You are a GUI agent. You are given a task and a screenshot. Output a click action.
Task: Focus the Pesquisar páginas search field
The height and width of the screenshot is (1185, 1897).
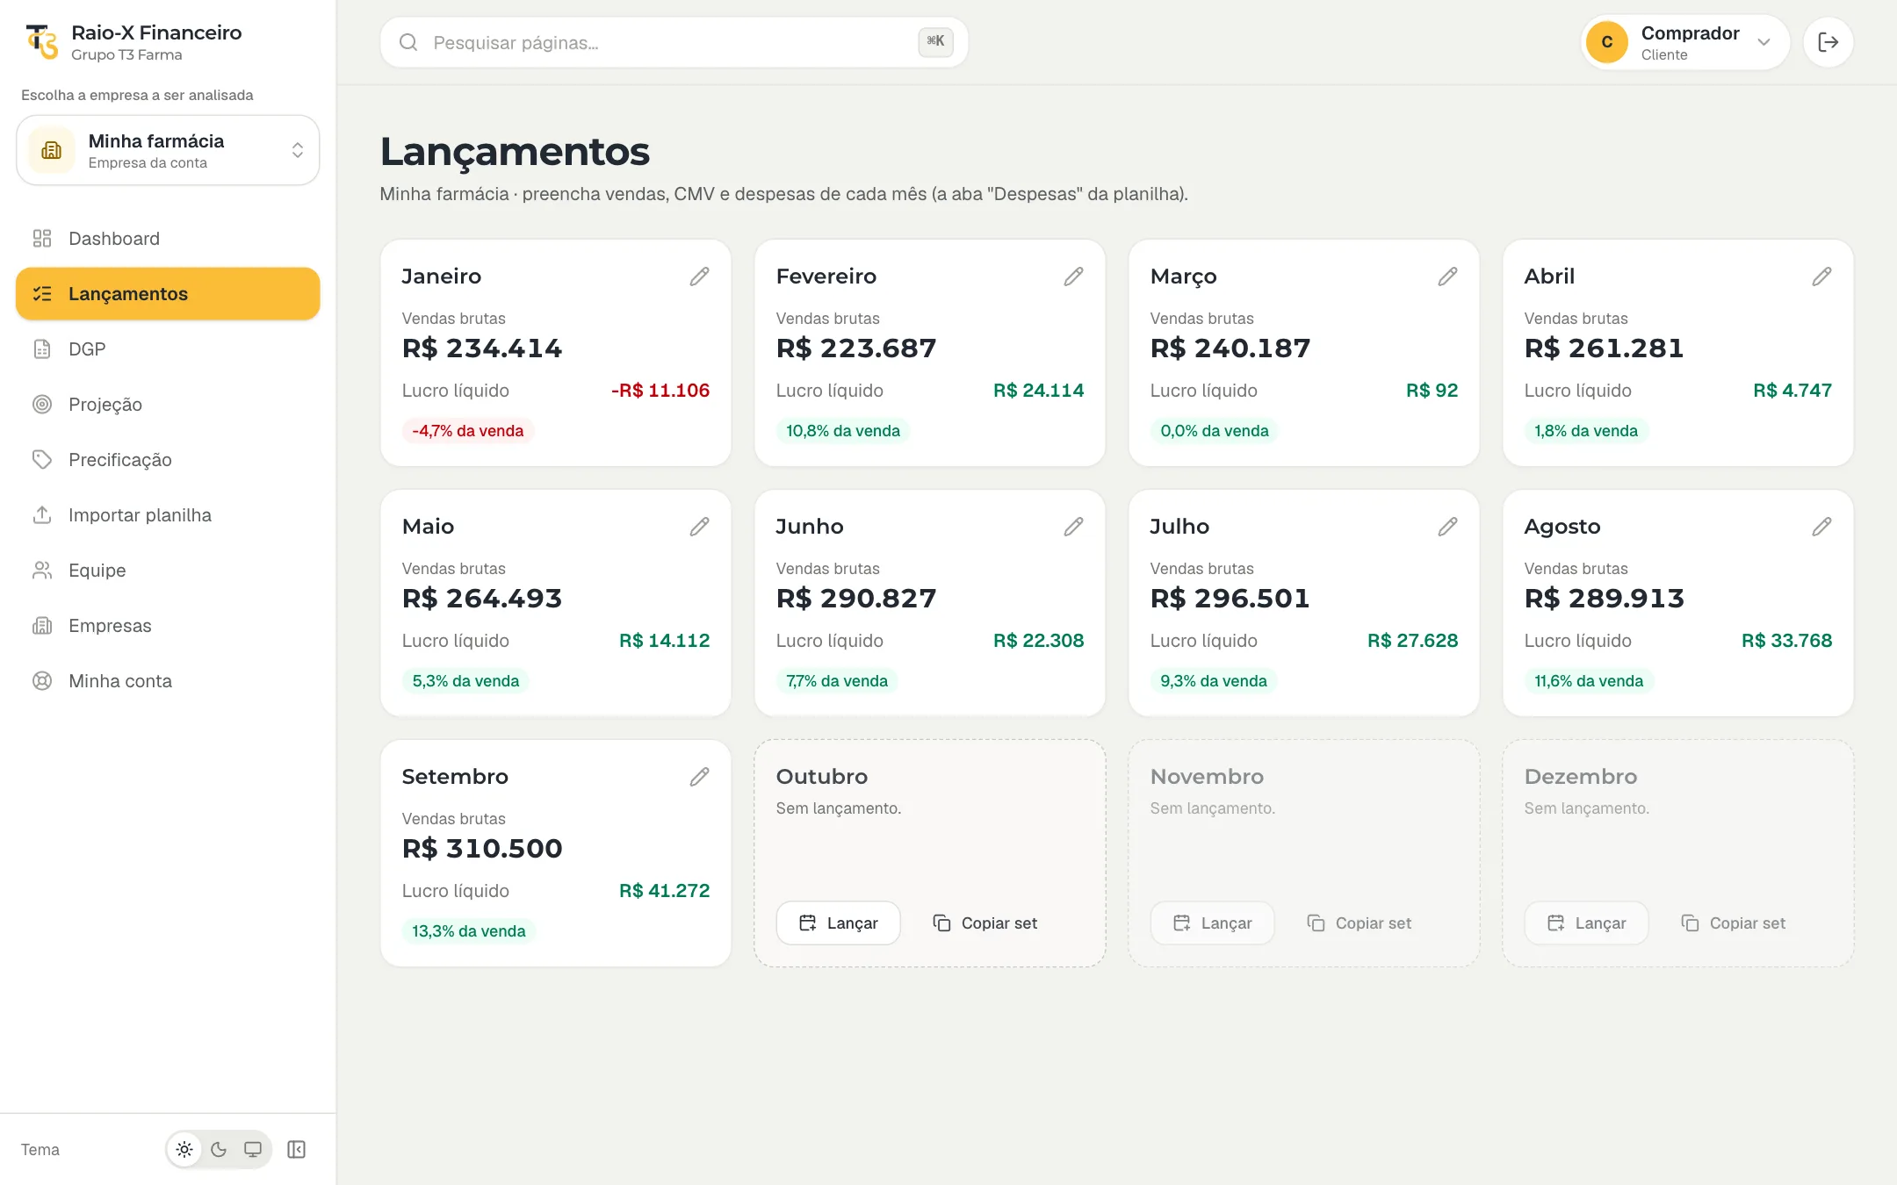click(x=674, y=42)
